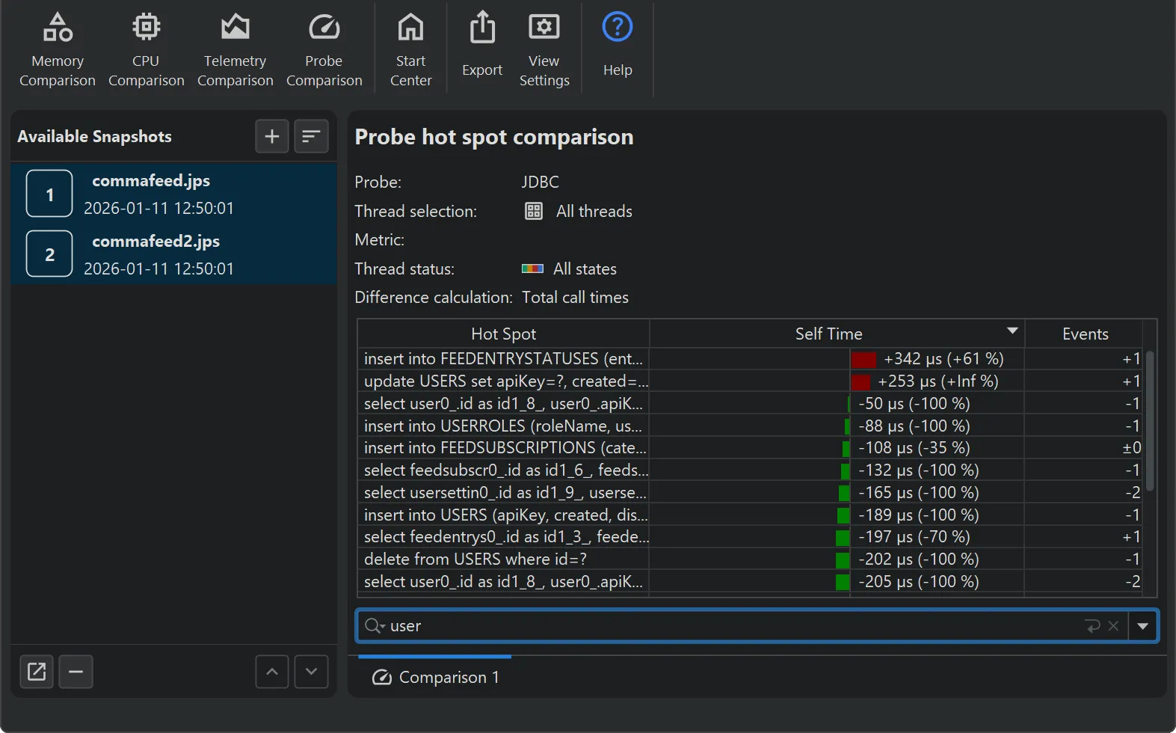This screenshot has width=1176, height=733.
Task: Switch to the Comparison 1 tab
Action: click(x=435, y=677)
